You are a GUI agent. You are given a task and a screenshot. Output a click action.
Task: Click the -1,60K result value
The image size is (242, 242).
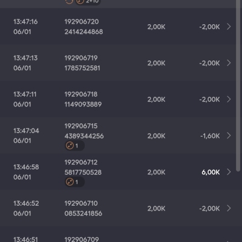click(210, 136)
